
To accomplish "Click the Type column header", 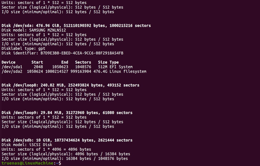I will pos(114,62).
